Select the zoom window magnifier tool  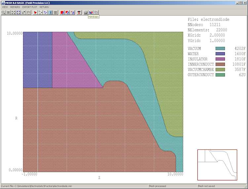[x=3, y=13]
